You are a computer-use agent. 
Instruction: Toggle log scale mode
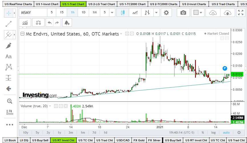click(x=213, y=132)
